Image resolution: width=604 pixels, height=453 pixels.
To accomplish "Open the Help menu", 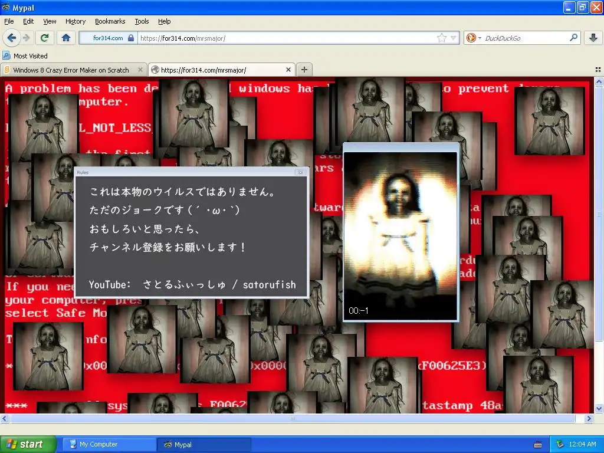I will (x=164, y=21).
